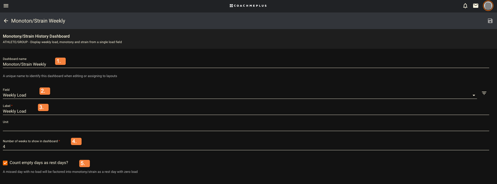Click the Count empty days label text

[39, 163]
